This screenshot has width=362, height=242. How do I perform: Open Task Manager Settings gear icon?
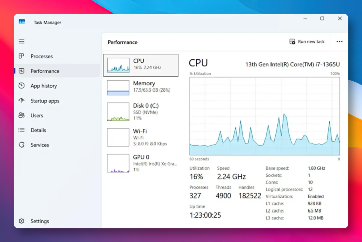point(21,221)
